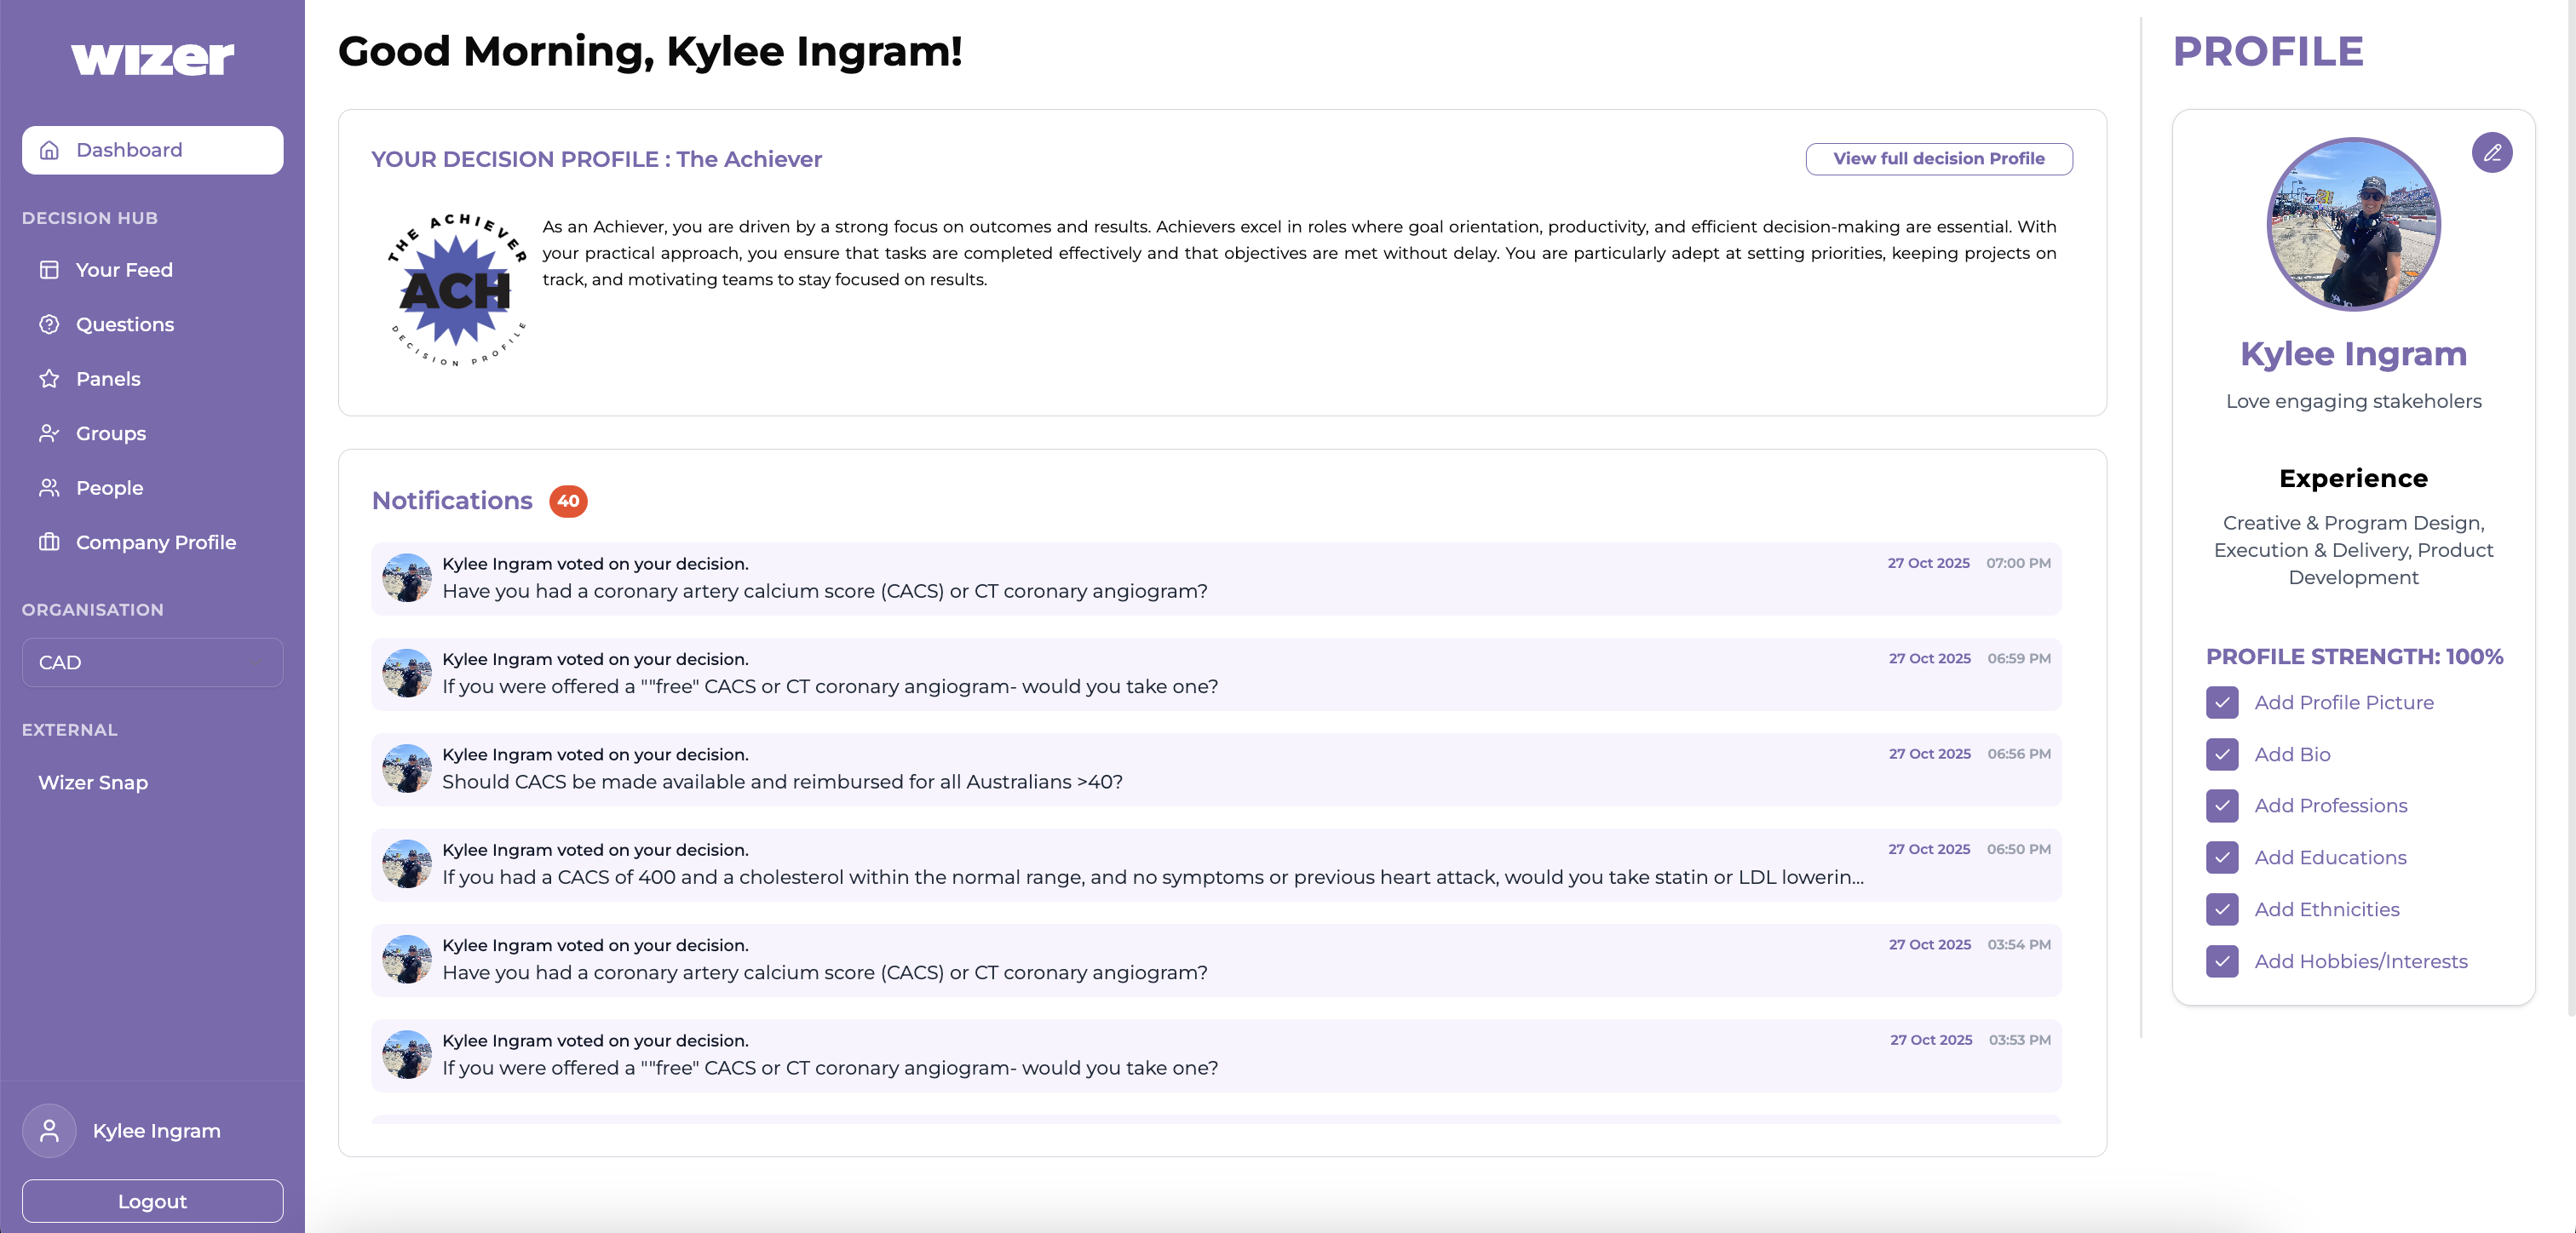Click Kylee Ingram's profile photo

click(2352, 224)
